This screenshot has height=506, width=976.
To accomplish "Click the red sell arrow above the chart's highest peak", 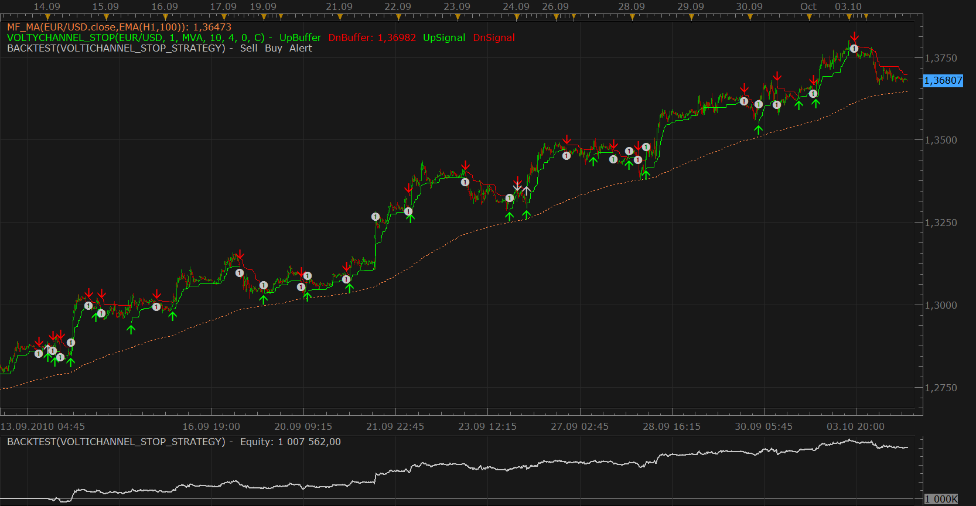I will pyautogui.click(x=855, y=37).
